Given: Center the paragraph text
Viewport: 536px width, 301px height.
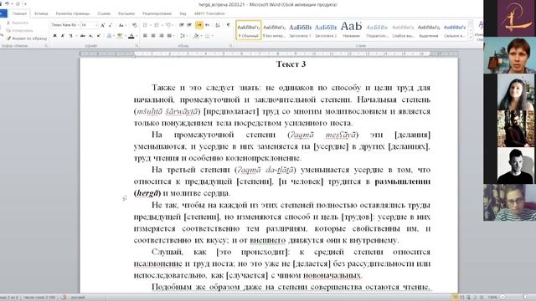Looking at the screenshot, I should (x=153, y=35).
